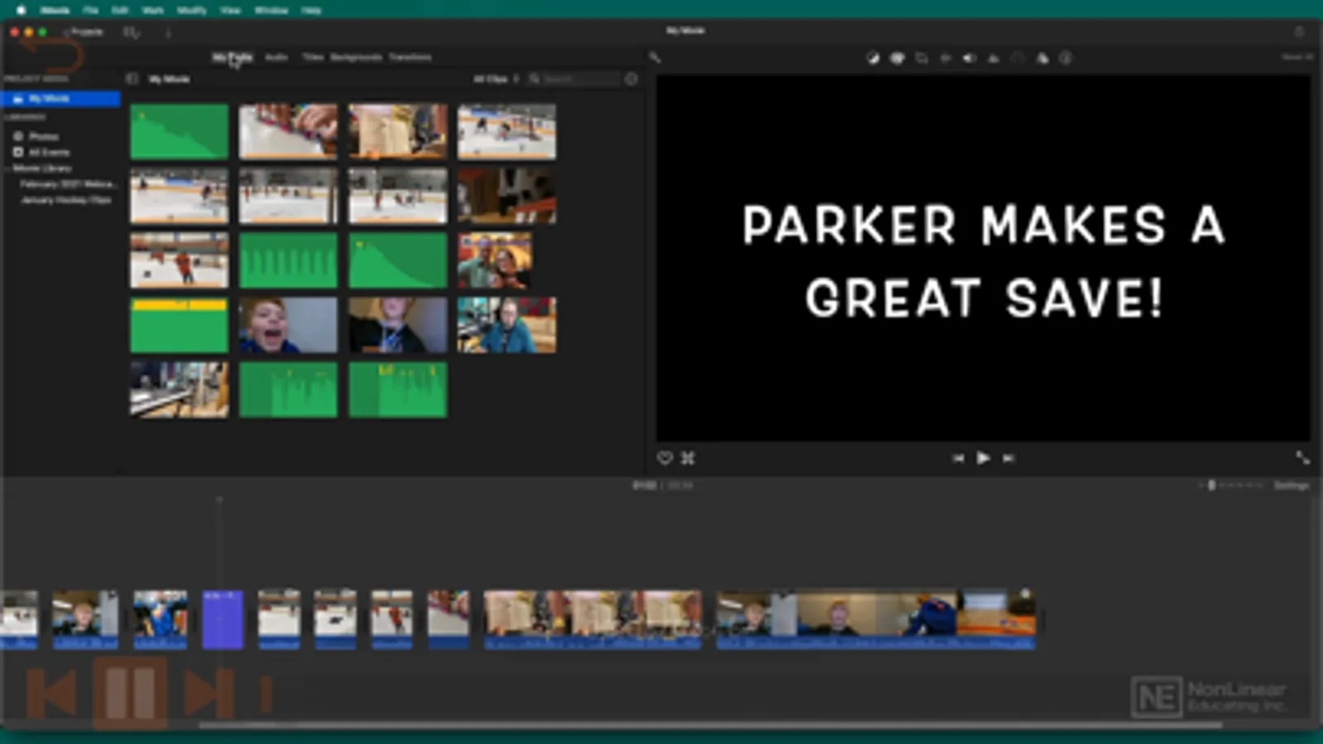Click the Projects back button

point(84,32)
